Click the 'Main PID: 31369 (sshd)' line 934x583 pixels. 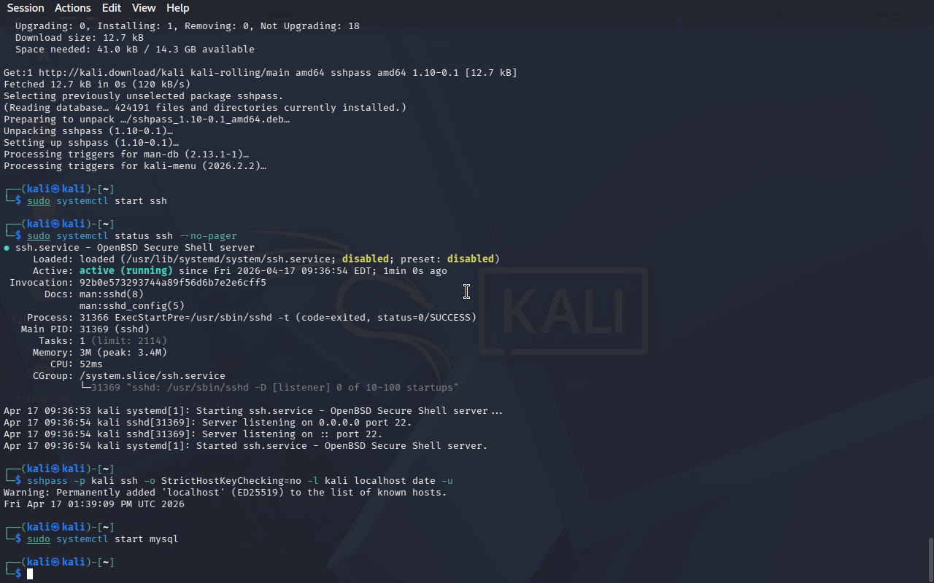85,329
